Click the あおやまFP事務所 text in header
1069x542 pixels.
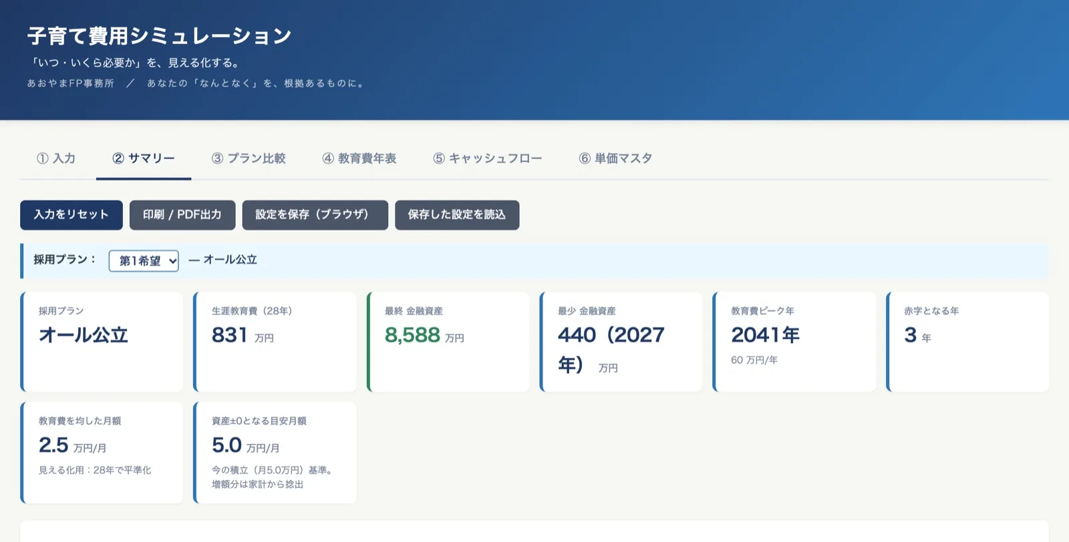[71, 83]
